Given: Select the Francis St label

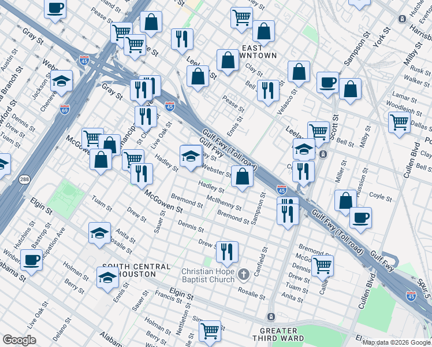Looking at the screenshot, I should [x=169, y=297].
